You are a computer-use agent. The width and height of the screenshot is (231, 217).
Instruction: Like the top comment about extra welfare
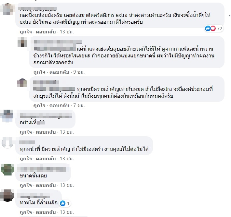click(26, 32)
